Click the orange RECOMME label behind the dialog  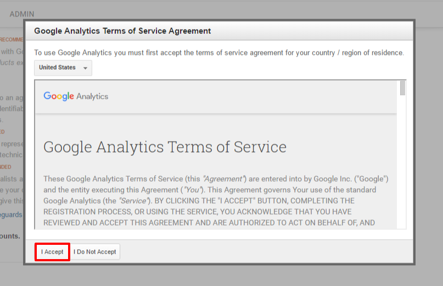point(12,40)
